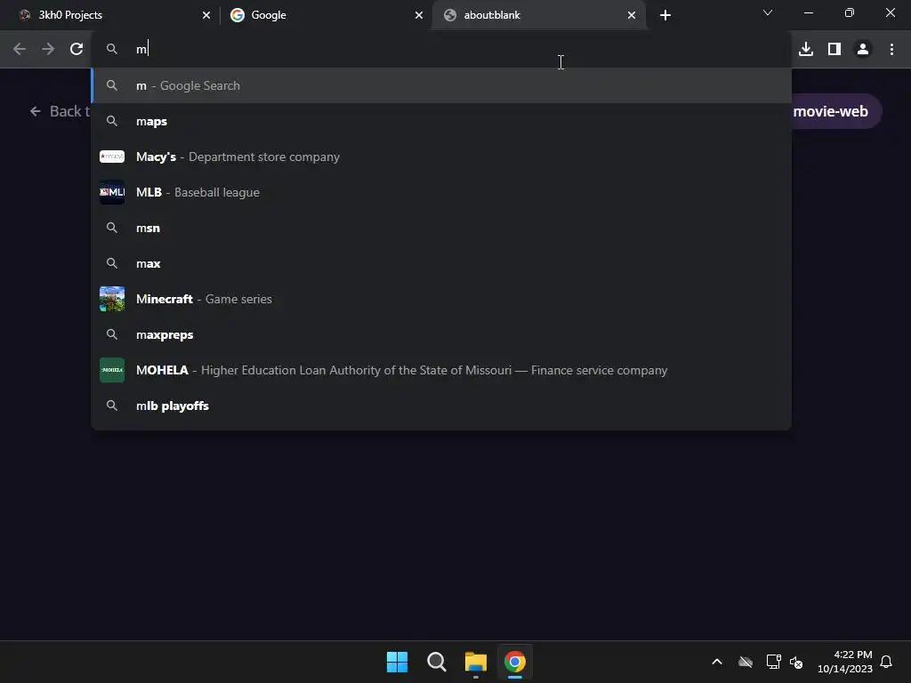Image resolution: width=911 pixels, height=683 pixels.
Task: Close the Google tab
Action: click(x=419, y=15)
